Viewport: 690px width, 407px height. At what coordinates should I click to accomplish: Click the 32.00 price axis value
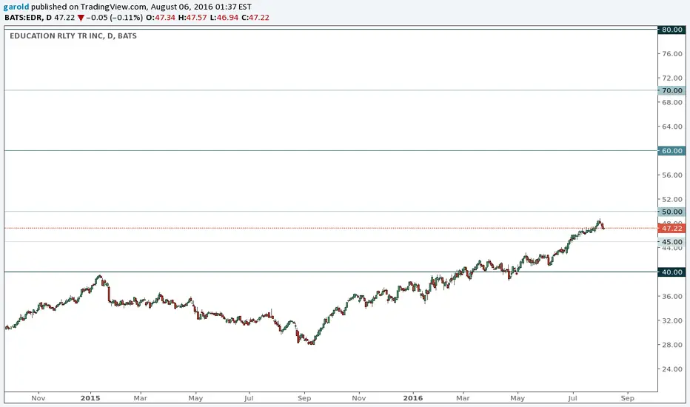tap(672, 320)
